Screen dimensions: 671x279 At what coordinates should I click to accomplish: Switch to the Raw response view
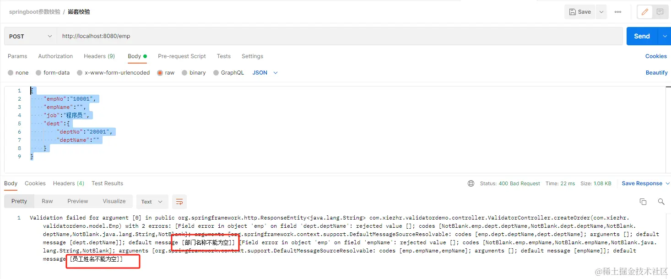[47, 201]
